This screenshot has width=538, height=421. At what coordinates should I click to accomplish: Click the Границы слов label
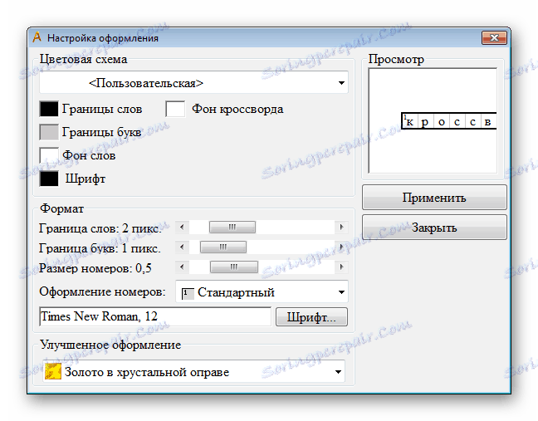tap(102, 109)
